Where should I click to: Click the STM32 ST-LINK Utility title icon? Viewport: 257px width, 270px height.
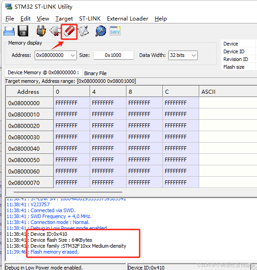click(9, 6)
